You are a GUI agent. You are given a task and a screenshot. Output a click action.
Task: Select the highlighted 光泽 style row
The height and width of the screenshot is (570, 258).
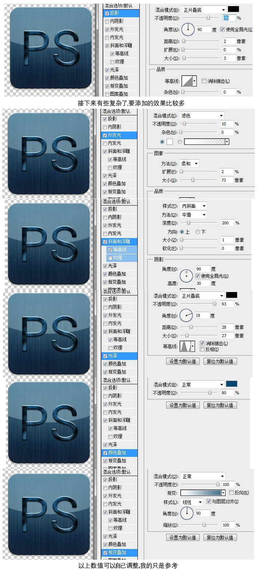[x=119, y=356]
